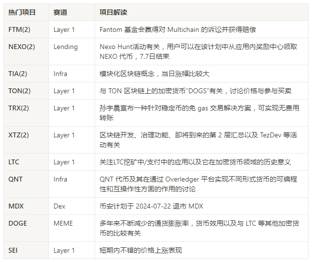The height and width of the screenshot is (262, 312).
Task: Click the 热门项目 column header
Action: point(23,12)
